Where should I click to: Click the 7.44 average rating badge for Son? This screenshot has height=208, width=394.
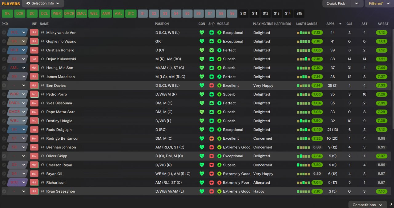click(381, 68)
